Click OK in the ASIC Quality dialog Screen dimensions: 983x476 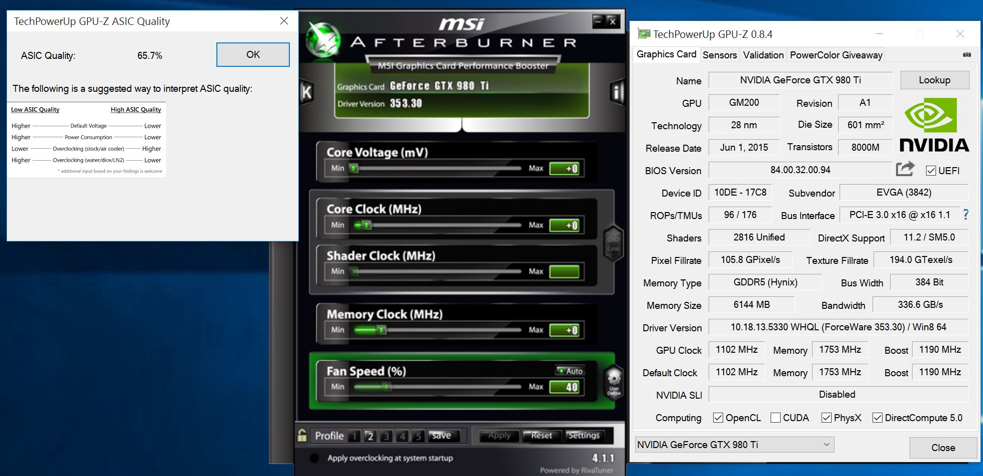tap(253, 54)
